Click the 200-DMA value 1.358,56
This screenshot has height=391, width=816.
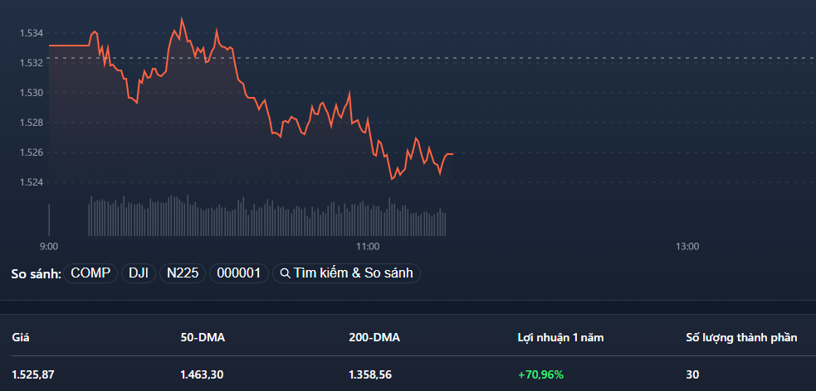coord(370,374)
